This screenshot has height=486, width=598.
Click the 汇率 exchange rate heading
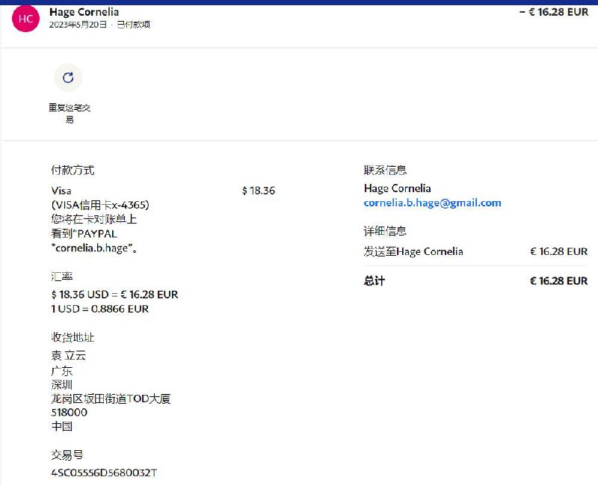click(x=61, y=277)
